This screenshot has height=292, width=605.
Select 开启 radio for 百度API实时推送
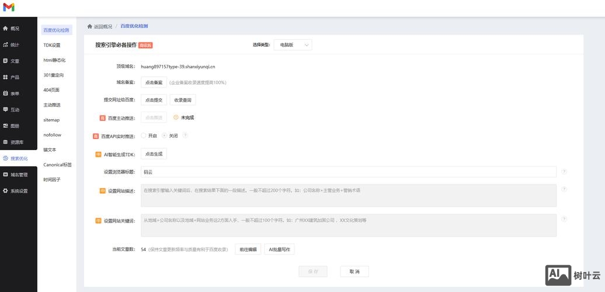[x=144, y=135]
